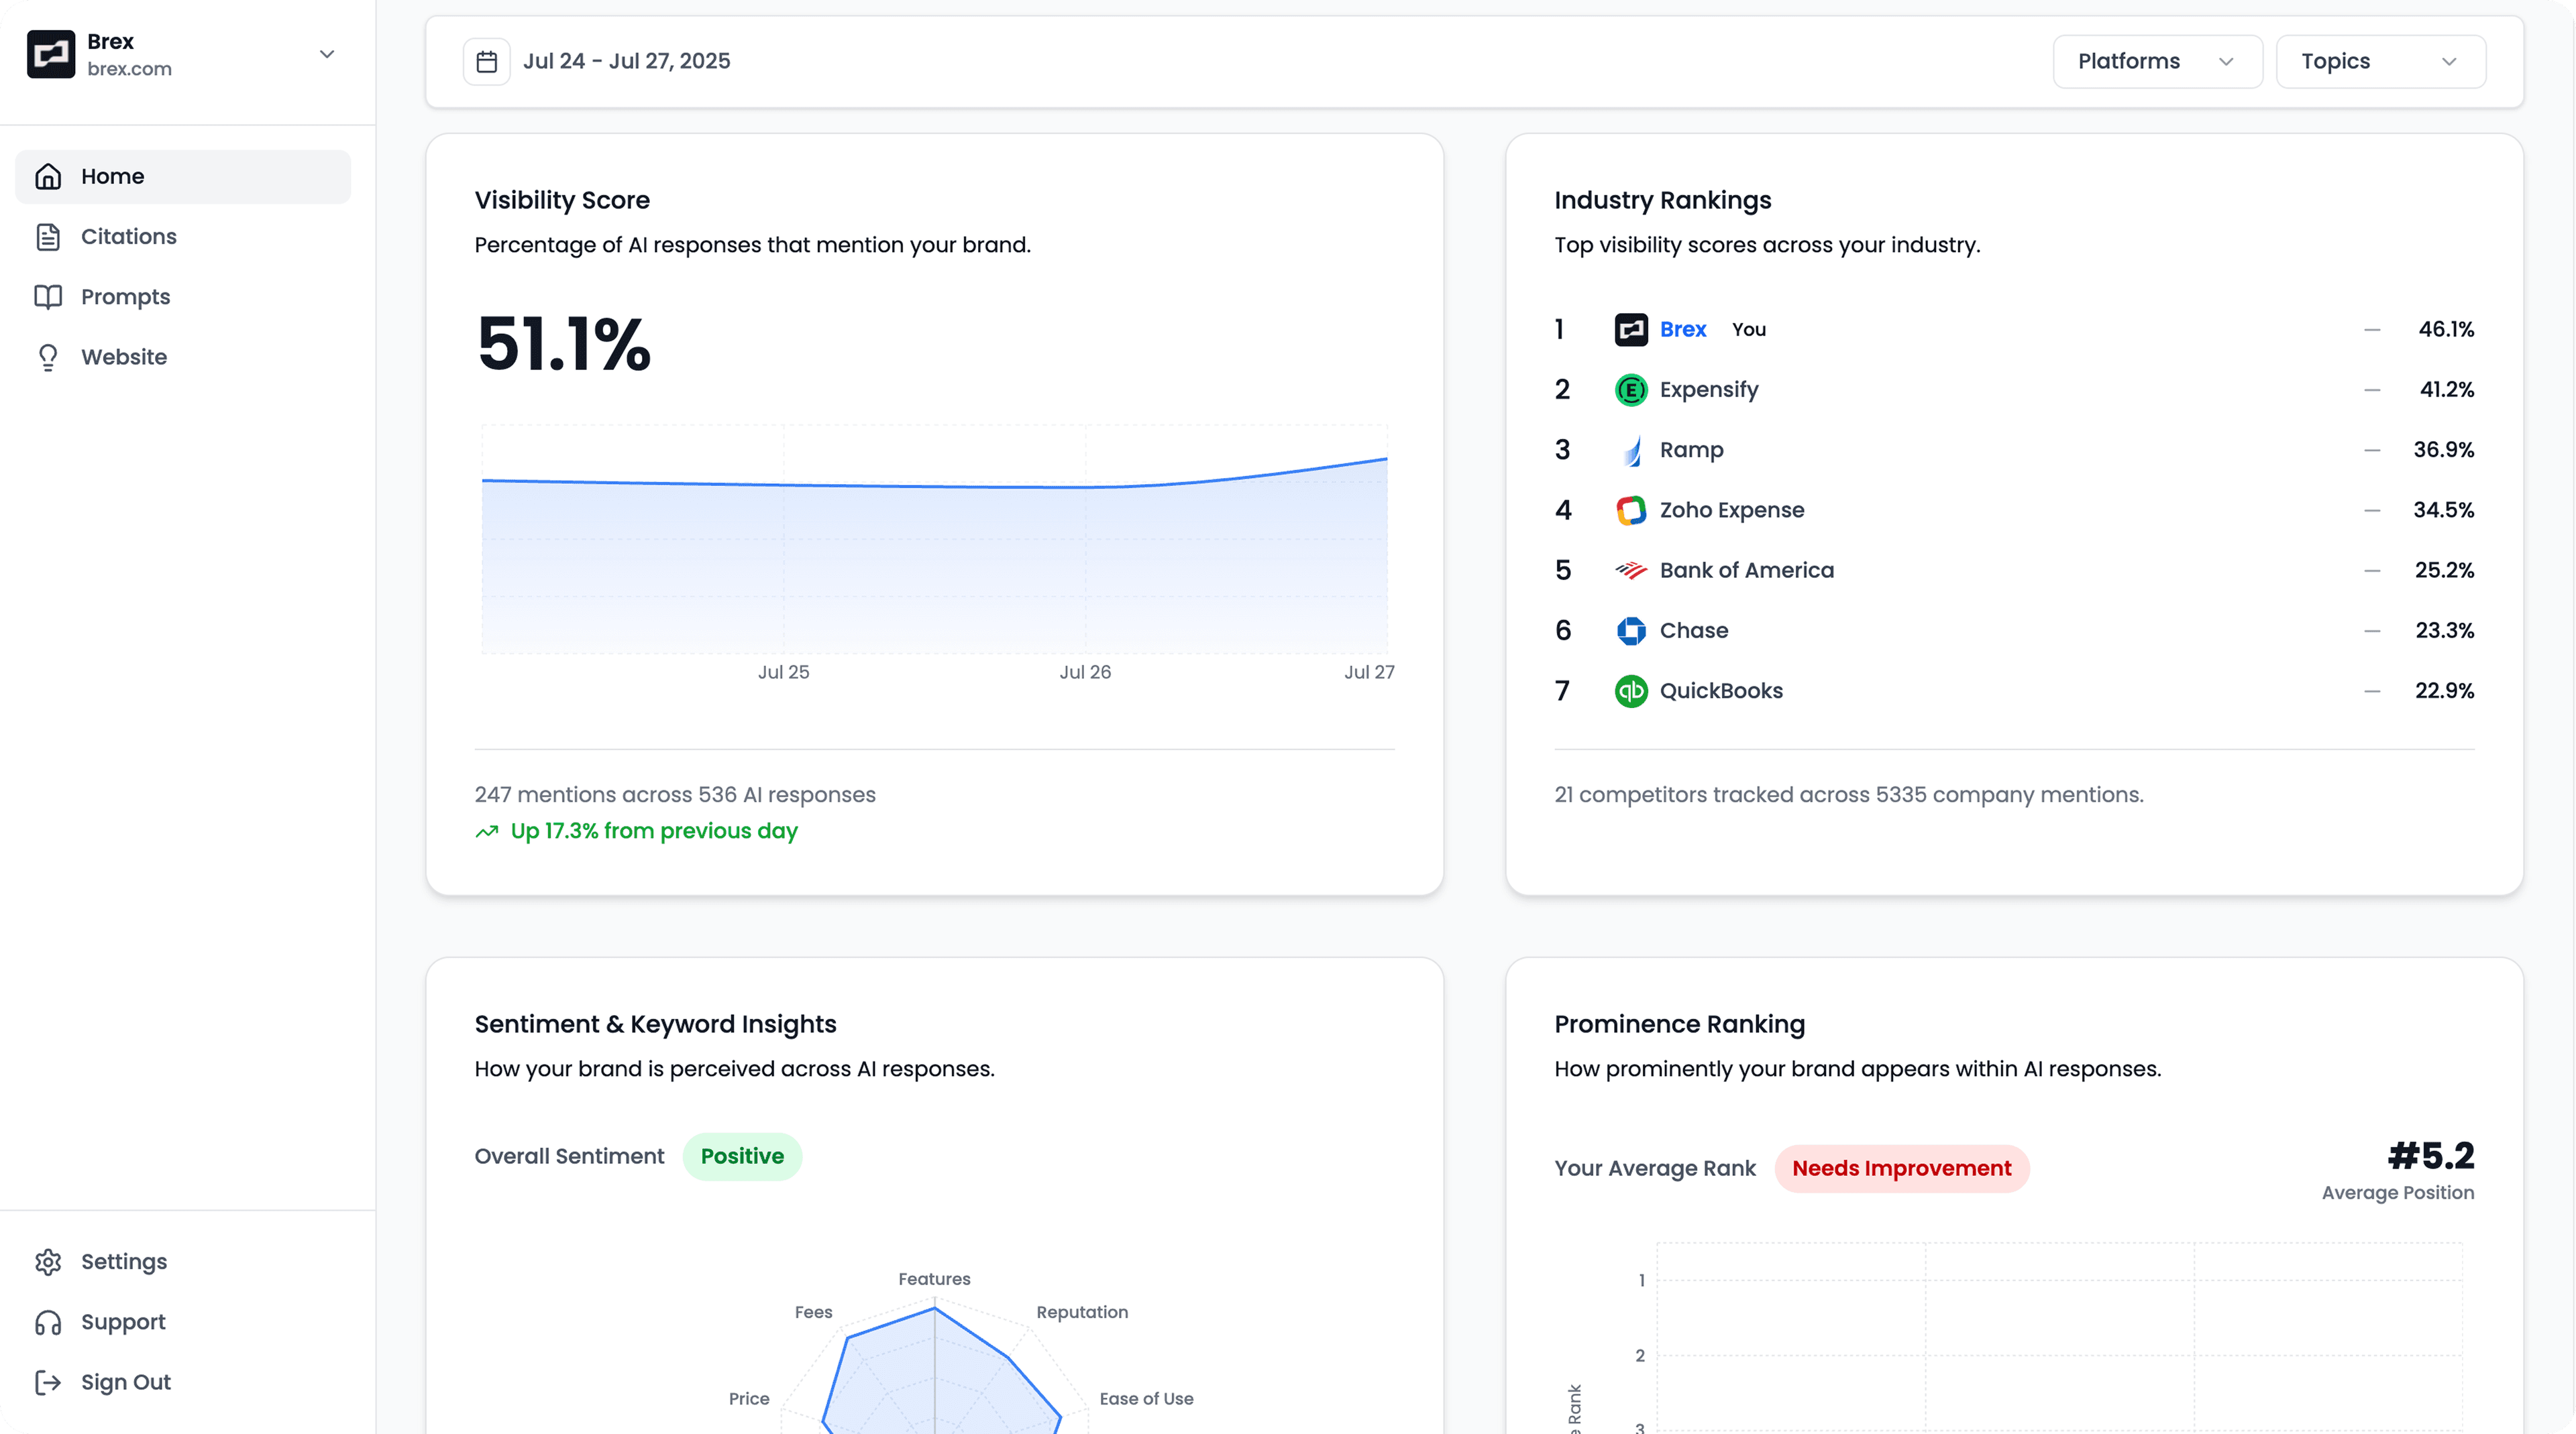This screenshot has width=2576, height=1434.
Task: Select the Bank of America ranking name
Action: [1747, 571]
